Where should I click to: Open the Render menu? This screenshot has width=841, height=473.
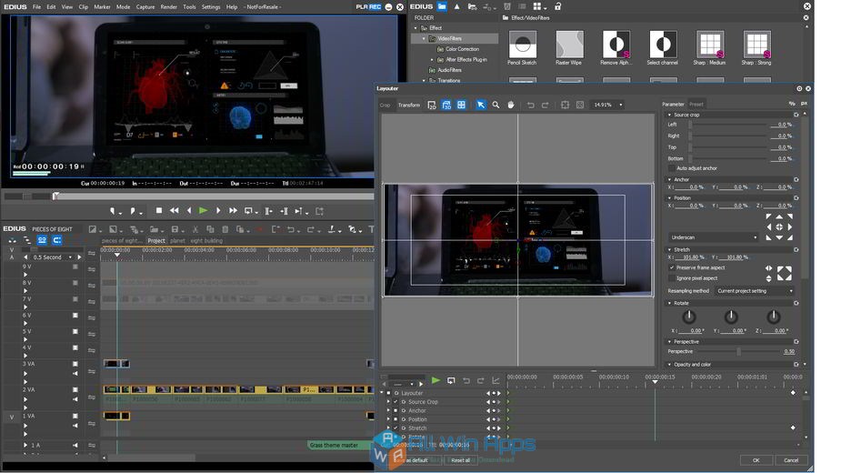click(x=168, y=7)
